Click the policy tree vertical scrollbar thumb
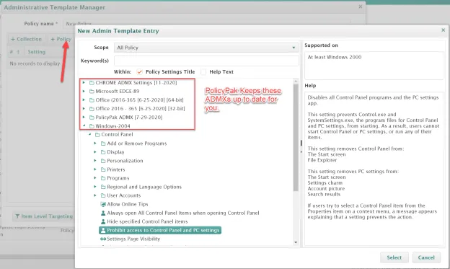This screenshot has height=269, width=450. [296, 138]
